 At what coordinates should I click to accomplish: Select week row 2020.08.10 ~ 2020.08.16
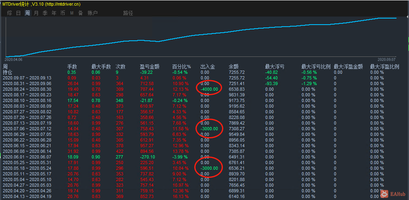(27, 100)
